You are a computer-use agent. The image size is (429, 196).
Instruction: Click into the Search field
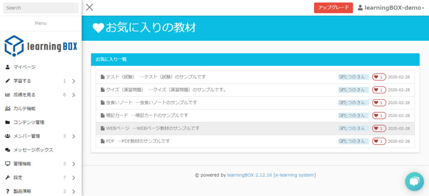point(41,8)
